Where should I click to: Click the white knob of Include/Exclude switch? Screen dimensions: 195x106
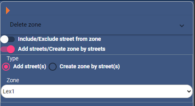pyautogui.click(x=5, y=39)
